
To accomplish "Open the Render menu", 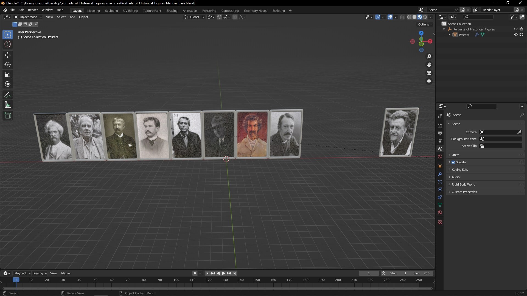I will point(33,10).
